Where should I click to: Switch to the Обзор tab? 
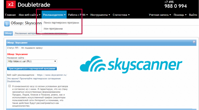tap(8, 33)
